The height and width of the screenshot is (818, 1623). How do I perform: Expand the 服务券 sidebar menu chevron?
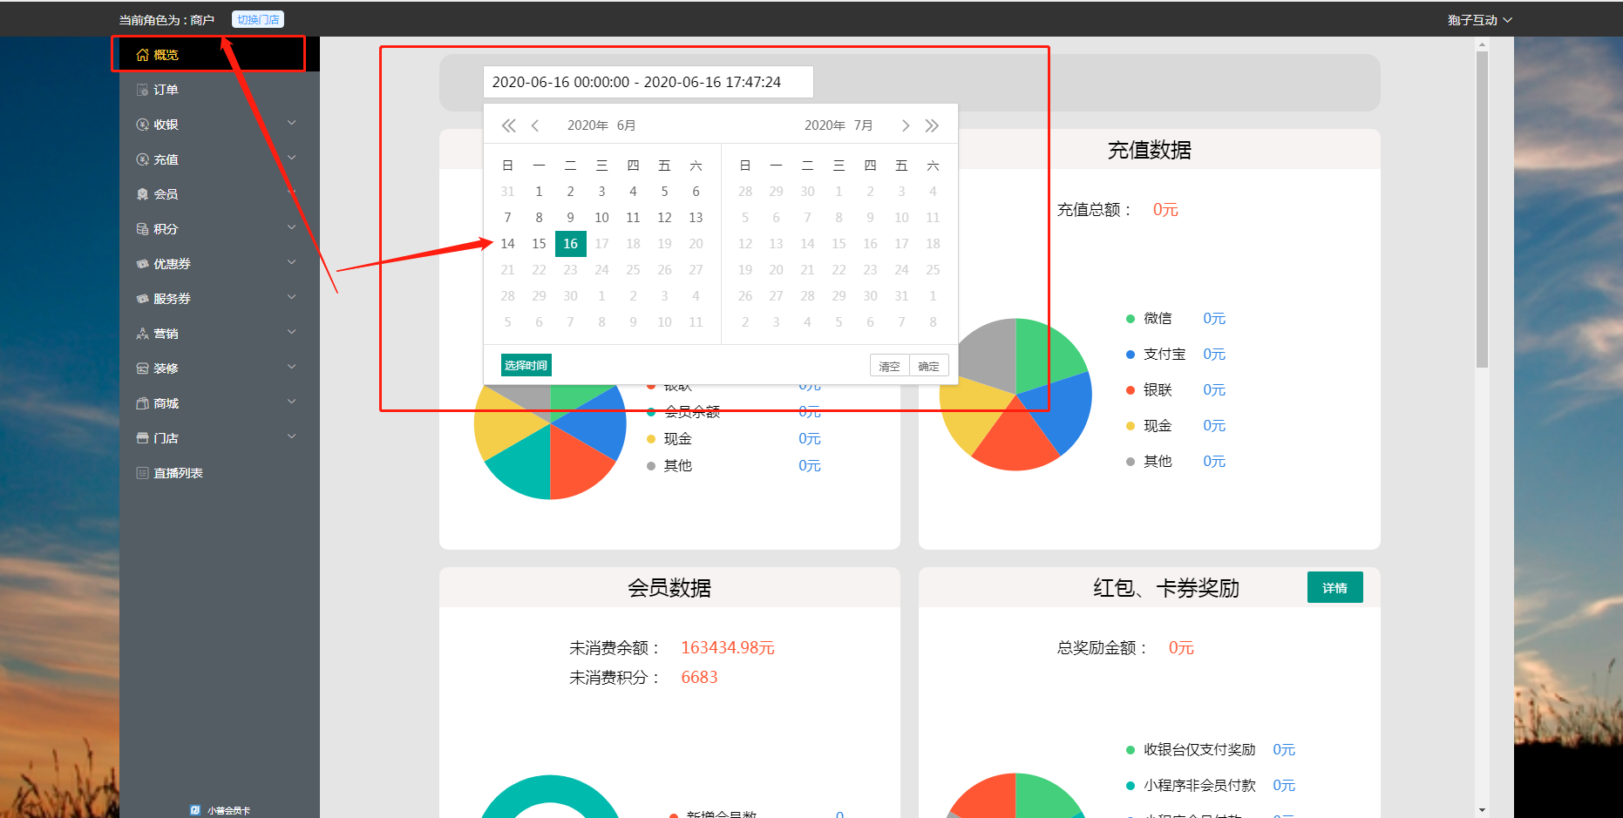(292, 297)
